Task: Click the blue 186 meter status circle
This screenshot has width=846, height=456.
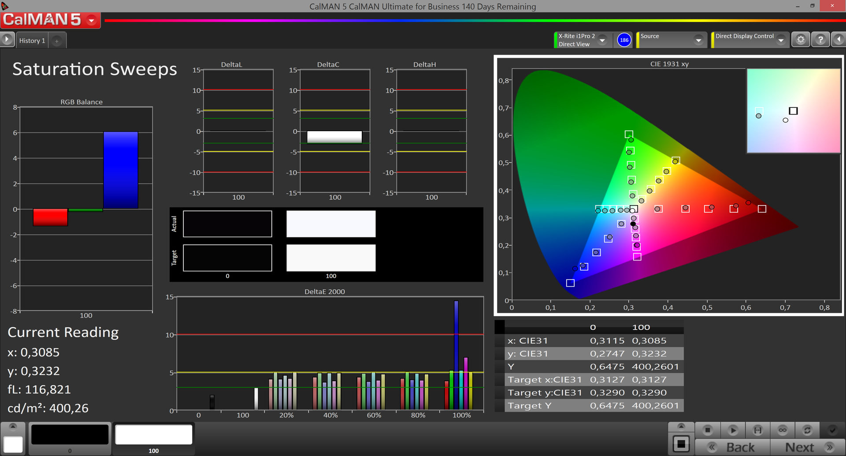Action: (x=624, y=40)
